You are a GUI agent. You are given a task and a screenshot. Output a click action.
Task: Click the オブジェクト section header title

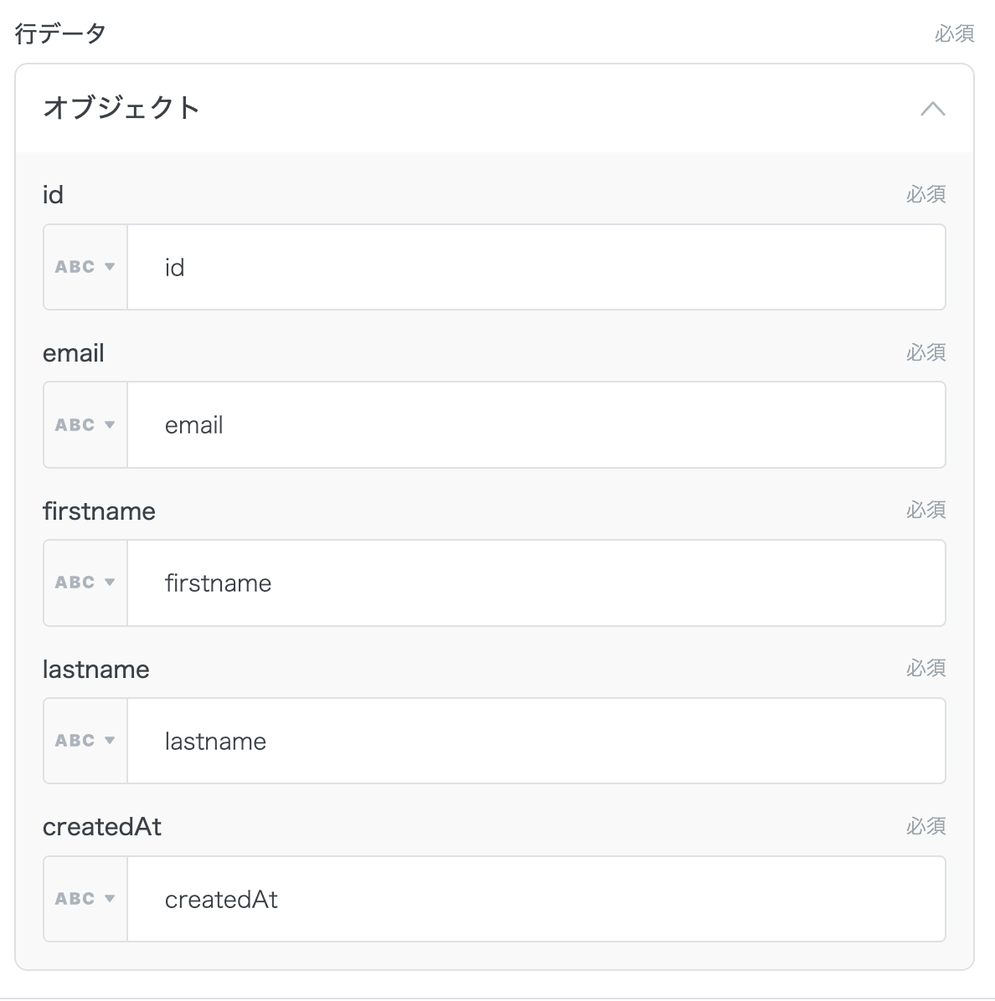point(121,108)
